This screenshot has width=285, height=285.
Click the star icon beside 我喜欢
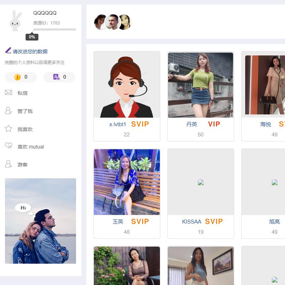coord(9,129)
